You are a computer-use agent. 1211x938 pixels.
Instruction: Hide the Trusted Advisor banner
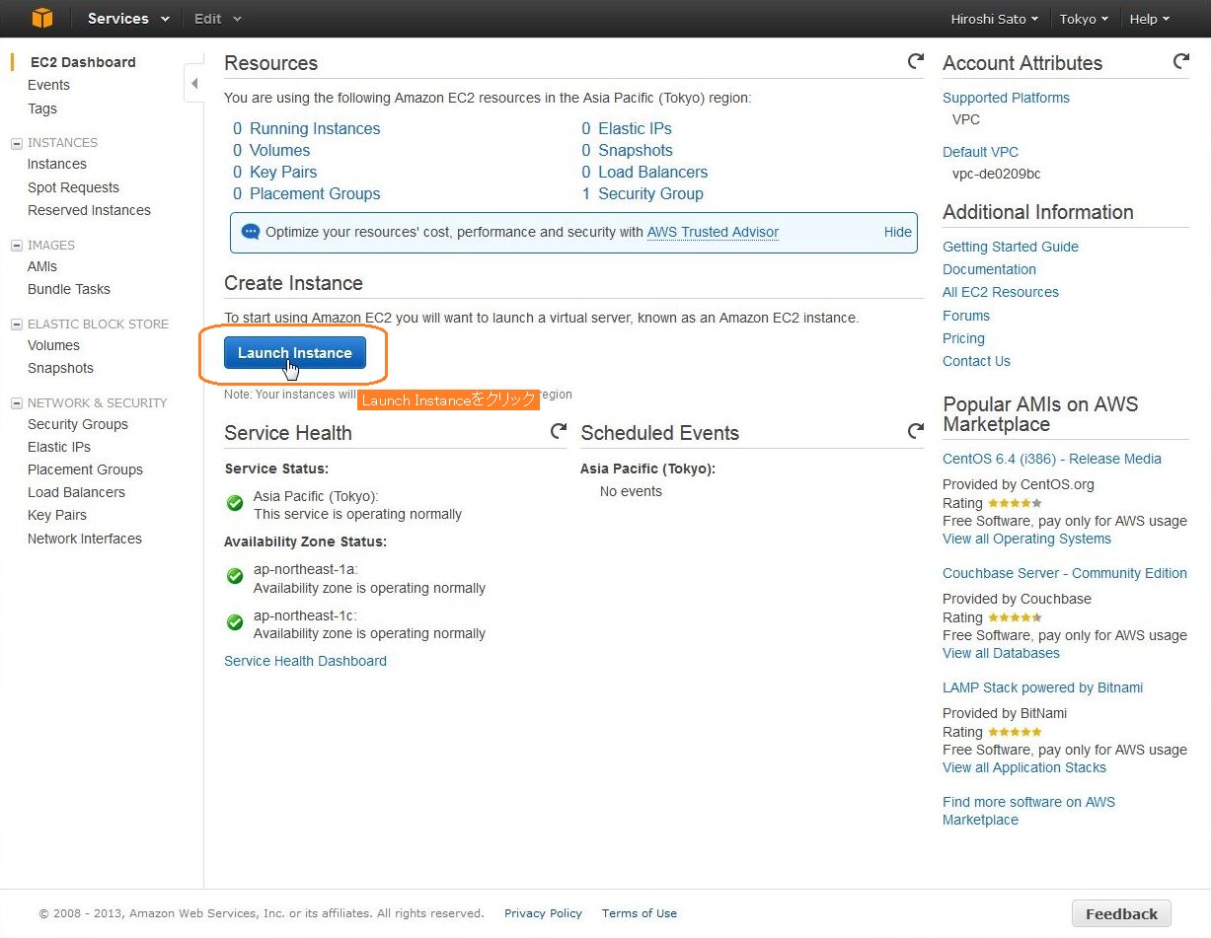click(x=898, y=232)
